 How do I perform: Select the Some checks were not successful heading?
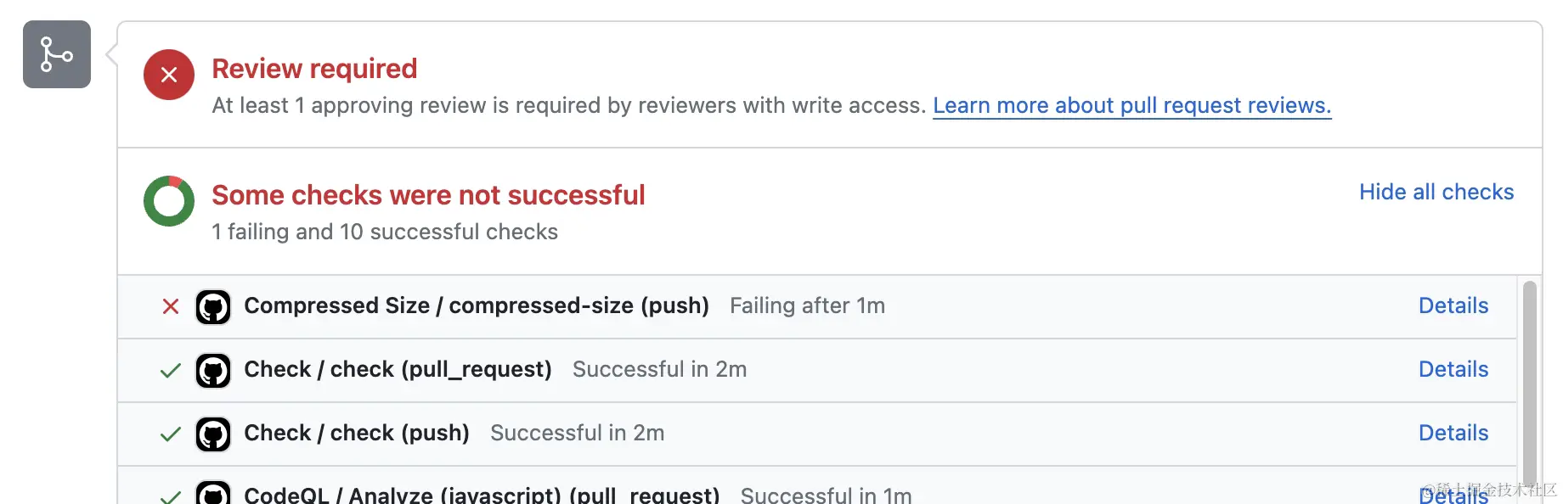[428, 194]
